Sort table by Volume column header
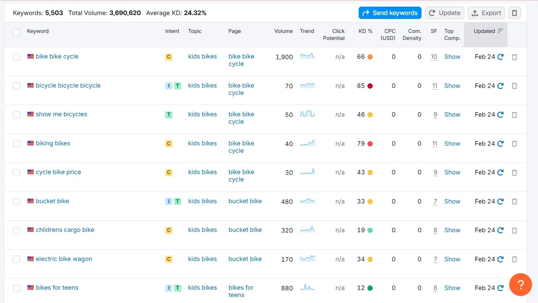Viewport: 538px width, 303px height. click(x=283, y=31)
